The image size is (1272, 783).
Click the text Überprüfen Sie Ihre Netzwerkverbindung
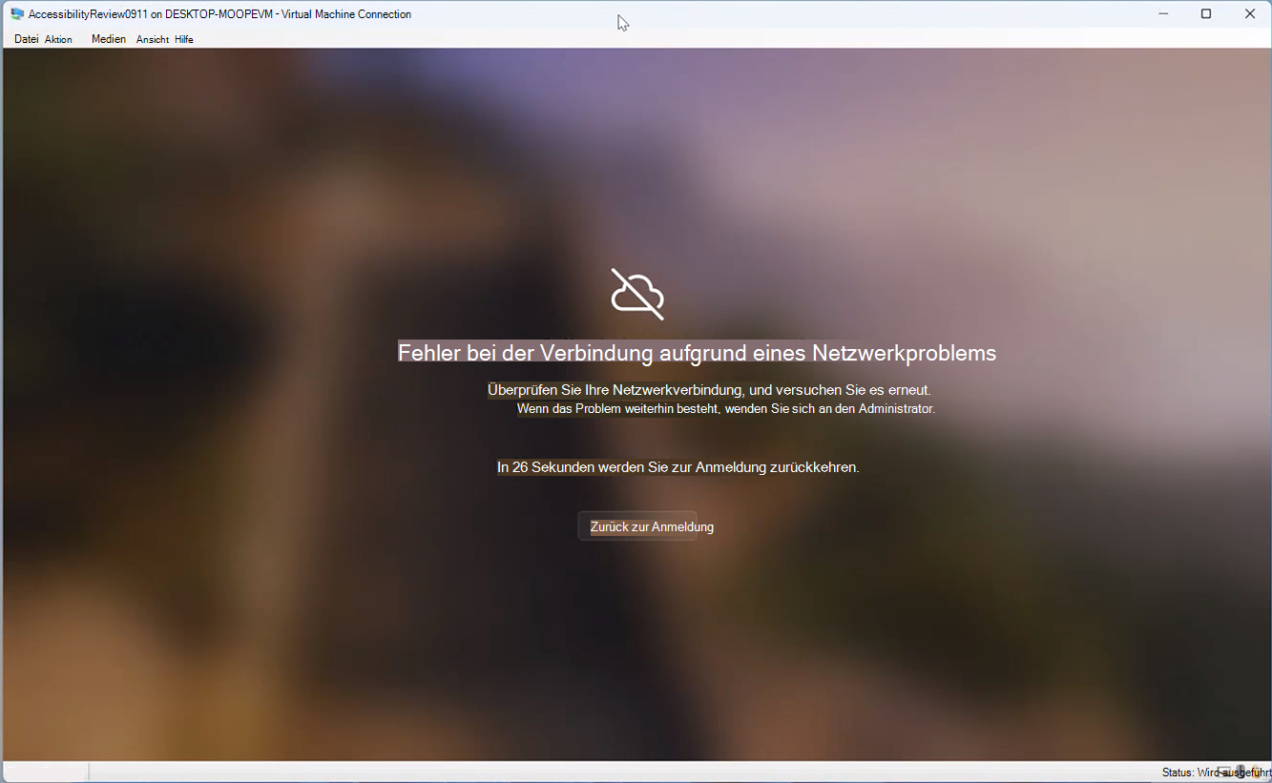click(615, 390)
